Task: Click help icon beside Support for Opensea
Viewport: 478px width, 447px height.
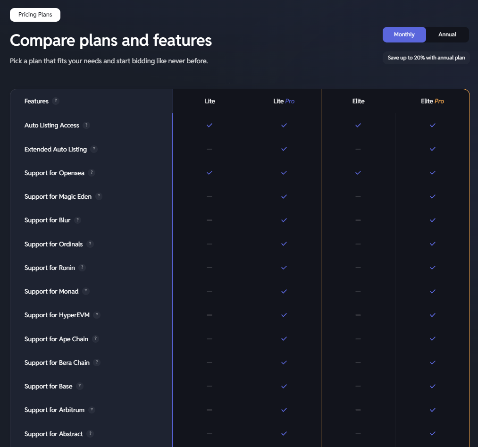Action: [92, 173]
